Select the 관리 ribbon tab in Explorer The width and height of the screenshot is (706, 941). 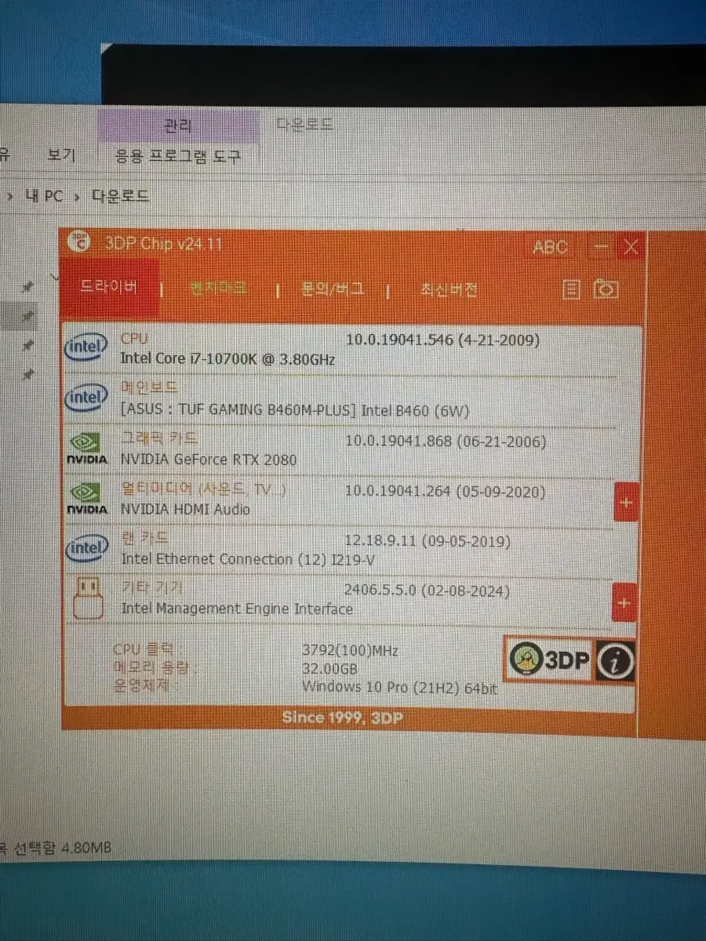click(178, 125)
